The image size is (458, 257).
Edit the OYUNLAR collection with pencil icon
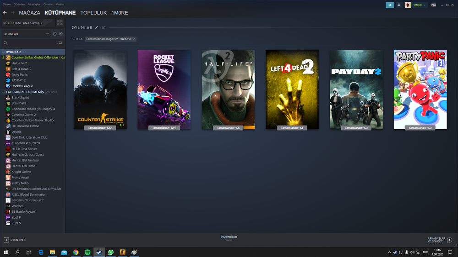pyautogui.click(x=96, y=28)
